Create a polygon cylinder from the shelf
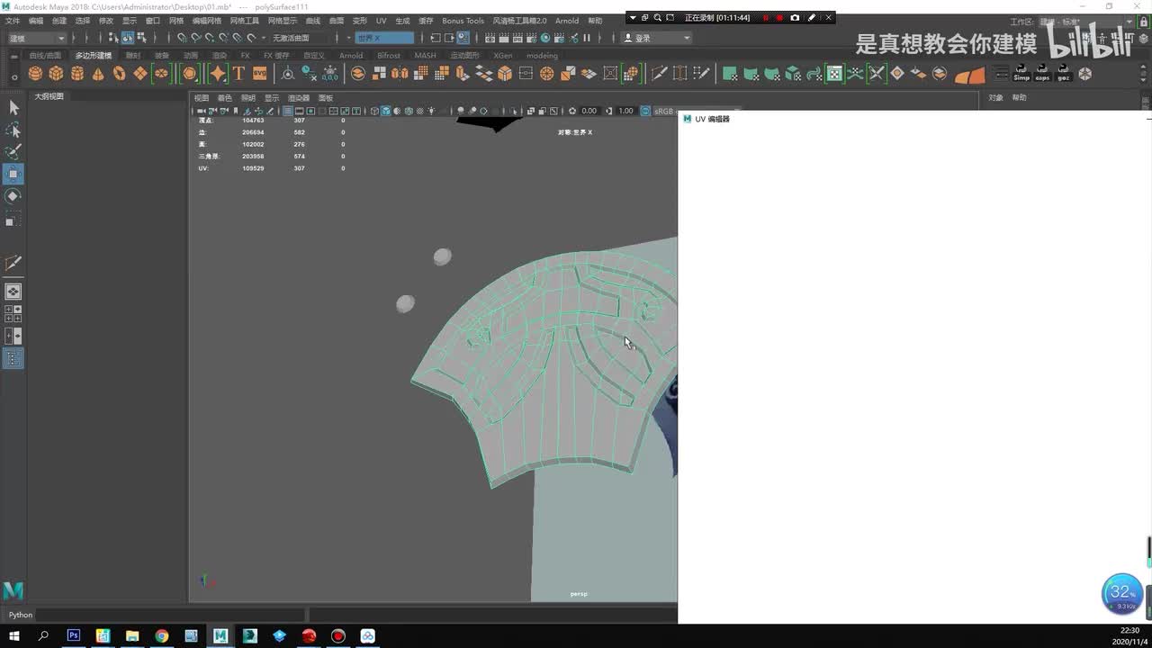 (76, 74)
